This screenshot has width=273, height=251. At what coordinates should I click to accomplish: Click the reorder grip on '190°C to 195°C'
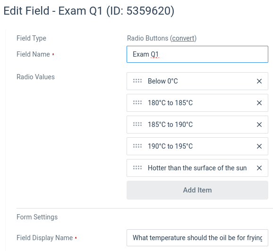click(x=137, y=146)
